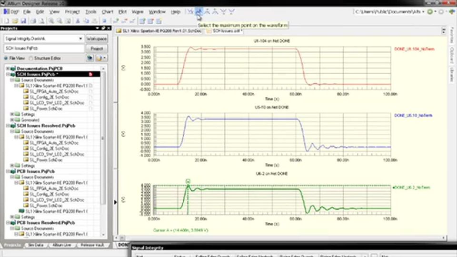
Task: Click the copy toolbar icon
Action: pyautogui.click(x=86, y=21)
